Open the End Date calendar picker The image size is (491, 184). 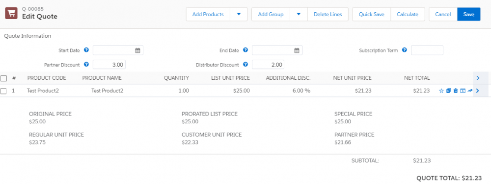297,50
